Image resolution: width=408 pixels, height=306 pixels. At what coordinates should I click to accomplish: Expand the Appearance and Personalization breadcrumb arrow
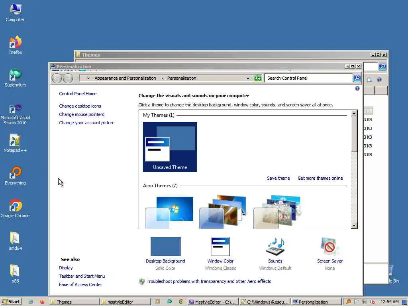(163, 78)
